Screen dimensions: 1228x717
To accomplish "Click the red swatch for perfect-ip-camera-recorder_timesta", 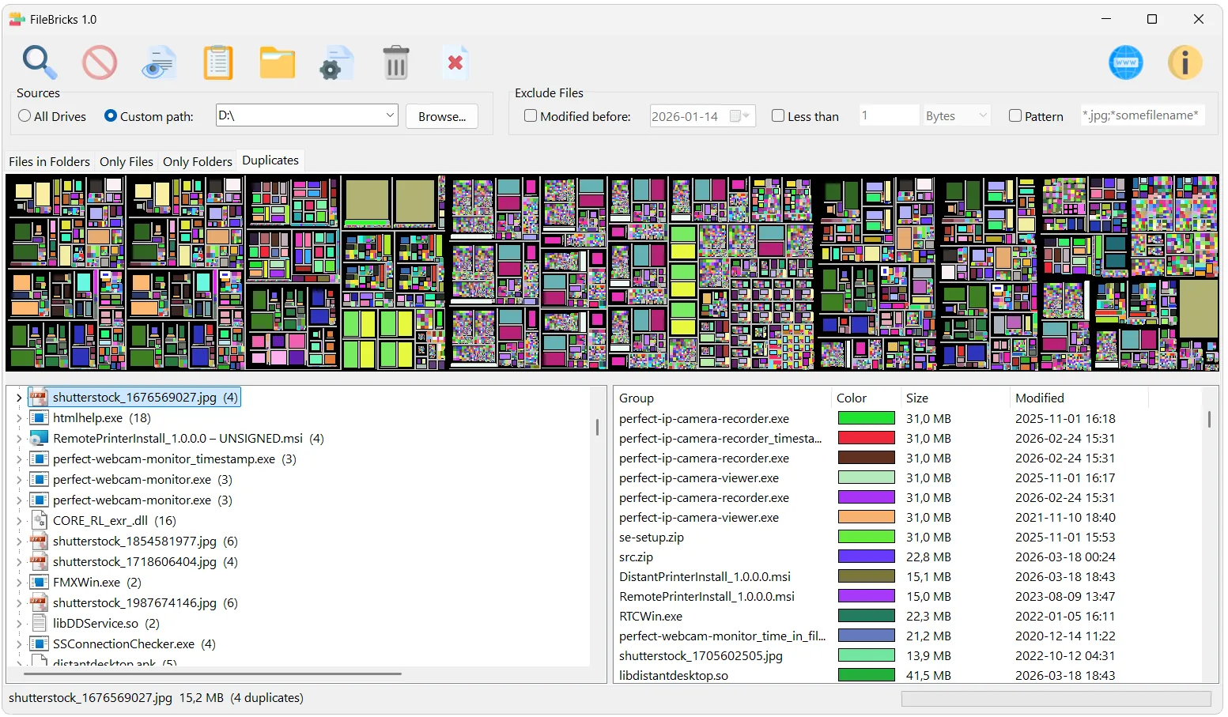I will pyautogui.click(x=867, y=438).
